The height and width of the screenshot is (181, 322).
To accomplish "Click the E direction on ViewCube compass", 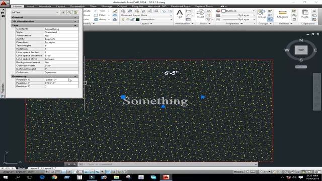I will 315,50.
